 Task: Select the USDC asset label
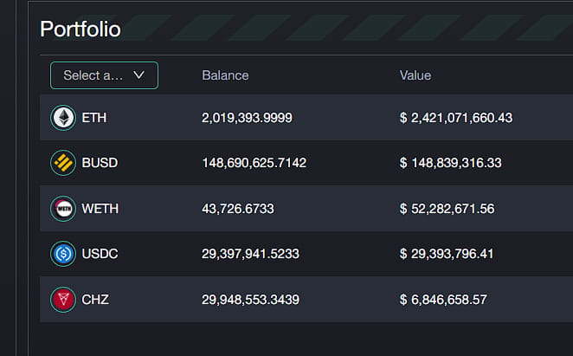pos(100,254)
